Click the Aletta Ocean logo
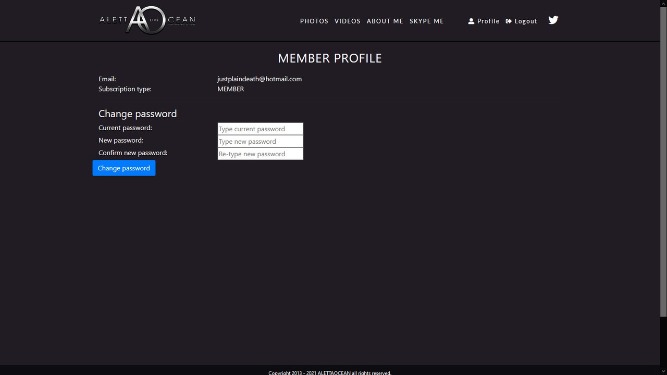Screen dimensions: 667x375 pos(147,20)
